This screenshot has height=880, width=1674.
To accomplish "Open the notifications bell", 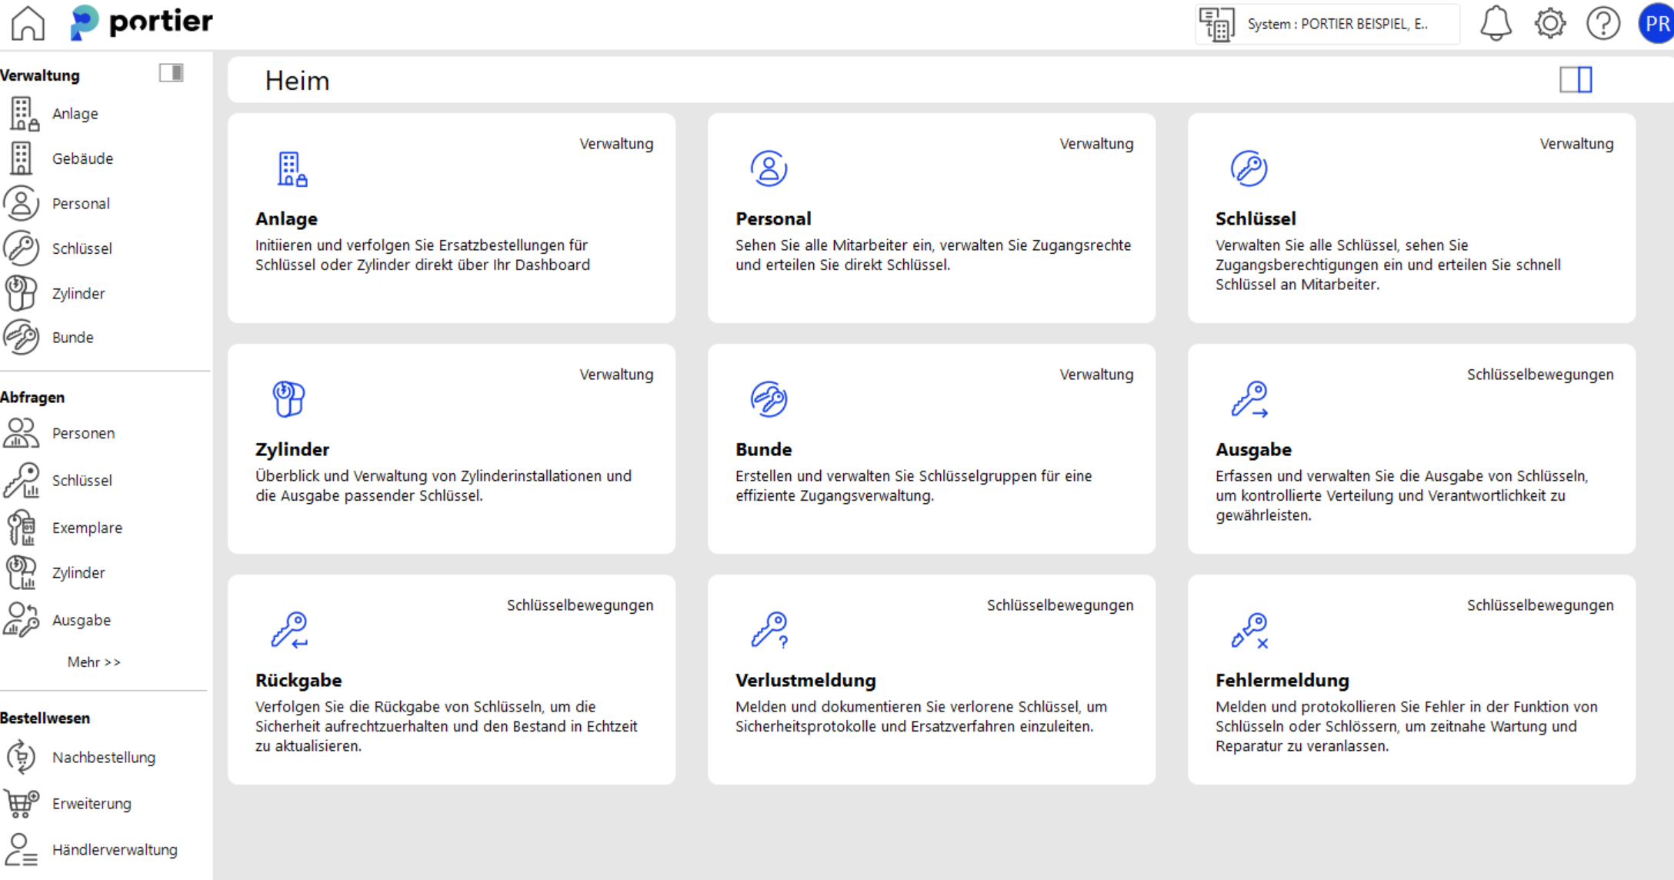I will 1496,23.
